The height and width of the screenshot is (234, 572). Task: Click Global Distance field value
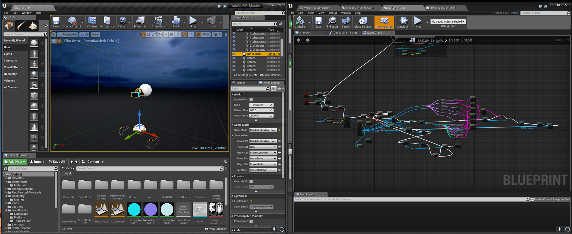pyautogui.click(x=261, y=116)
